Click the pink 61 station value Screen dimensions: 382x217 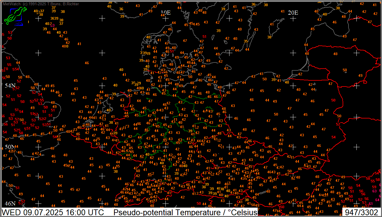(x=371, y=204)
